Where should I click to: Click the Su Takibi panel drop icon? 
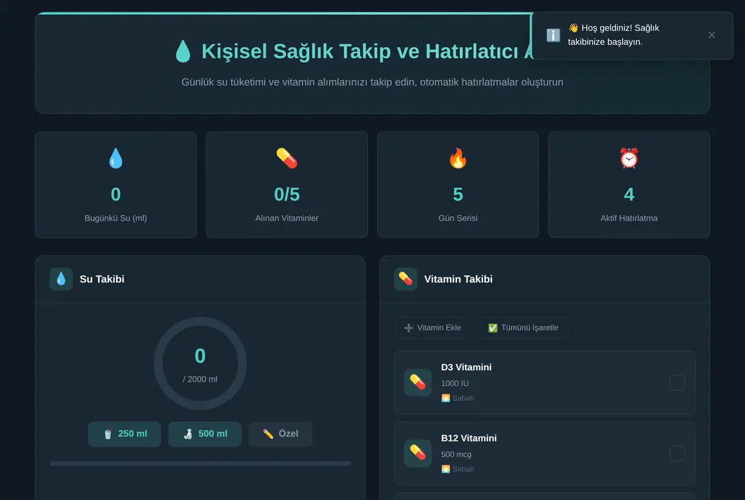click(61, 279)
